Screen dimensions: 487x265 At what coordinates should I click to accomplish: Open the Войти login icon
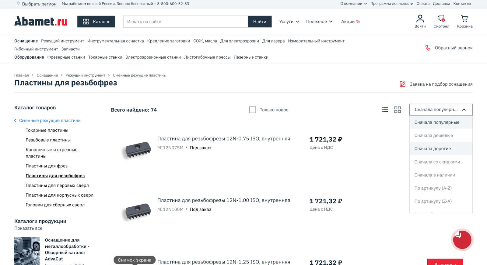(420, 19)
